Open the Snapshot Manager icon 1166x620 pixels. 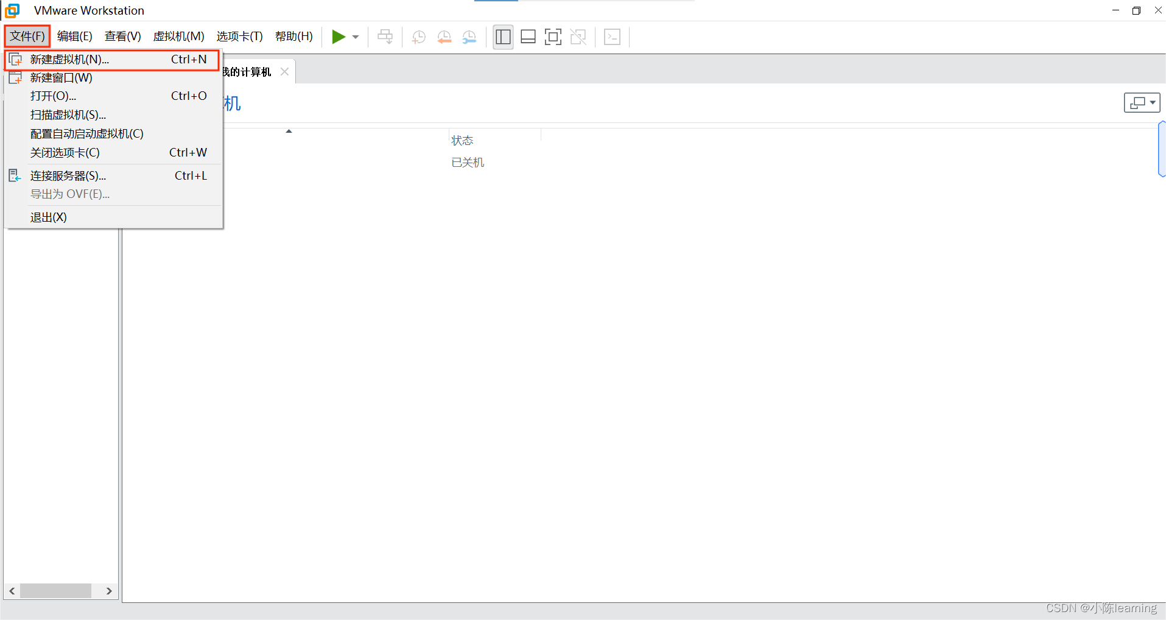[x=469, y=37]
